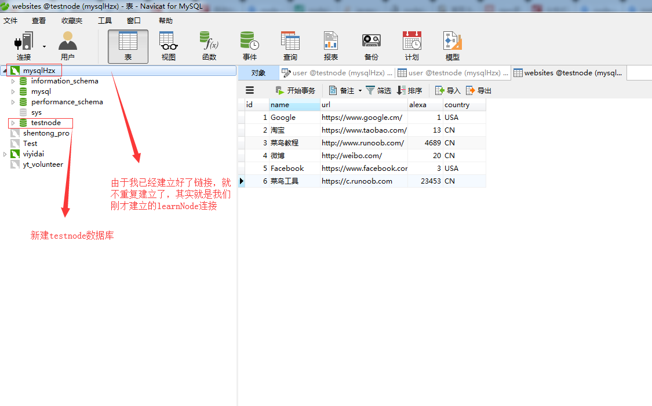Open the 筛选 filter tool
This screenshot has height=406, width=652.
point(378,90)
